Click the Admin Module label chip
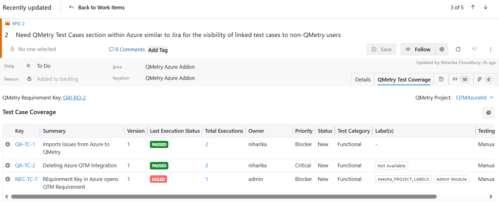 (451, 179)
